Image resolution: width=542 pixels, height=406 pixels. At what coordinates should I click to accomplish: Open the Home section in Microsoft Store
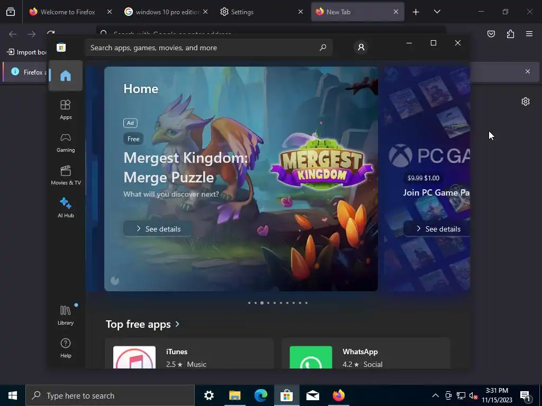tap(65, 76)
